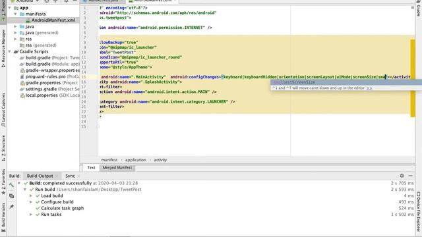
Task: Place cursor on android.permission.INTERNET line
Action: pyautogui.click(x=156, y=28)
